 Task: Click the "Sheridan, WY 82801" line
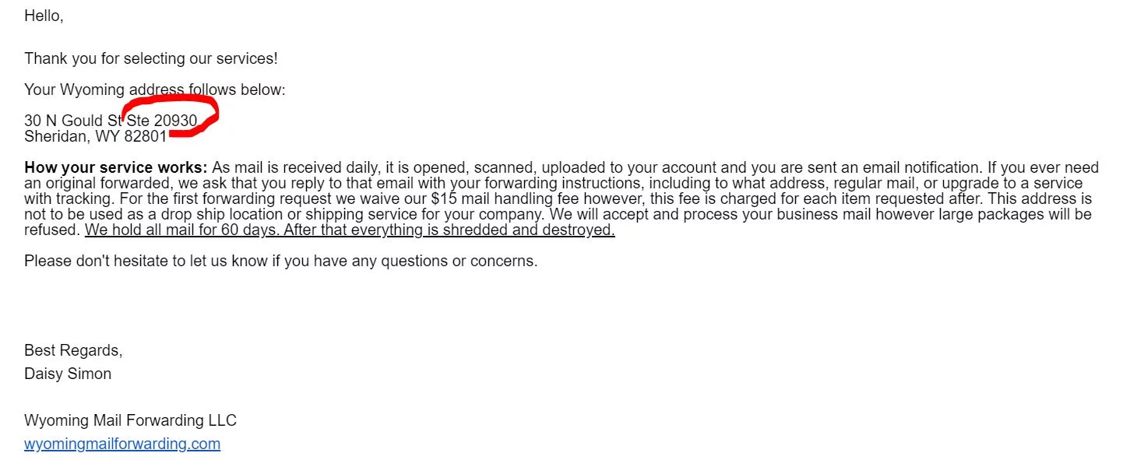click(95, 136)
